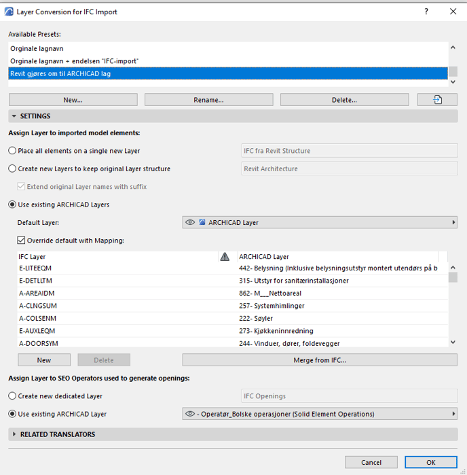
Task: Click the import preset icon button
Action: pos(437,100)
